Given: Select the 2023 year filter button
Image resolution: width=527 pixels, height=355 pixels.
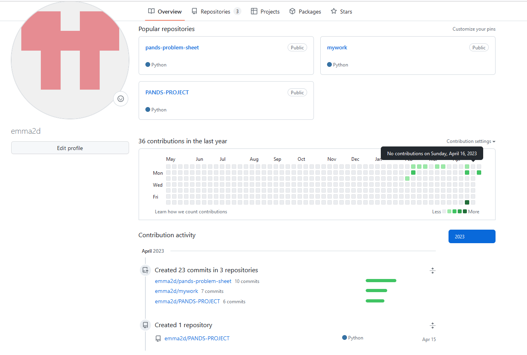Looking at the screenshot, I should click(x=472, y=236).
